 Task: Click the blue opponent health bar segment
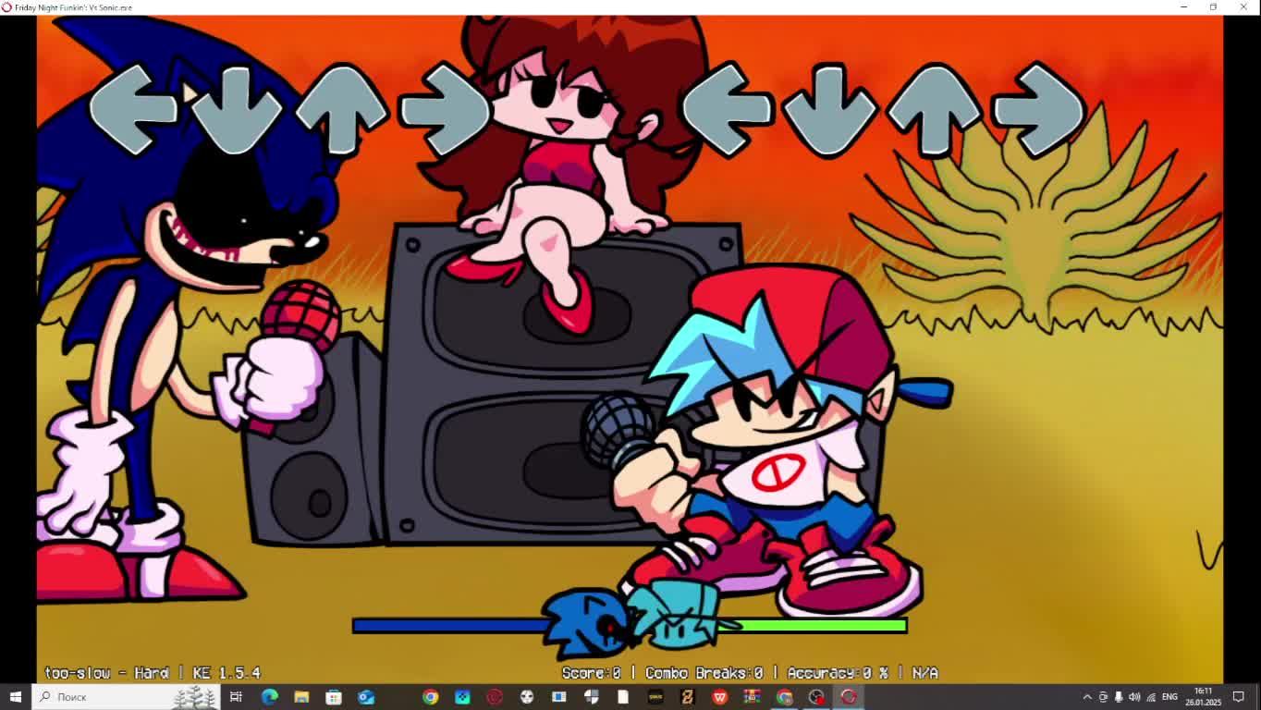(449, 626)
